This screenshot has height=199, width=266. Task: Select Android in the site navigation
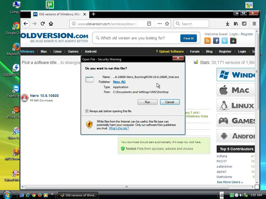(91, 52)
